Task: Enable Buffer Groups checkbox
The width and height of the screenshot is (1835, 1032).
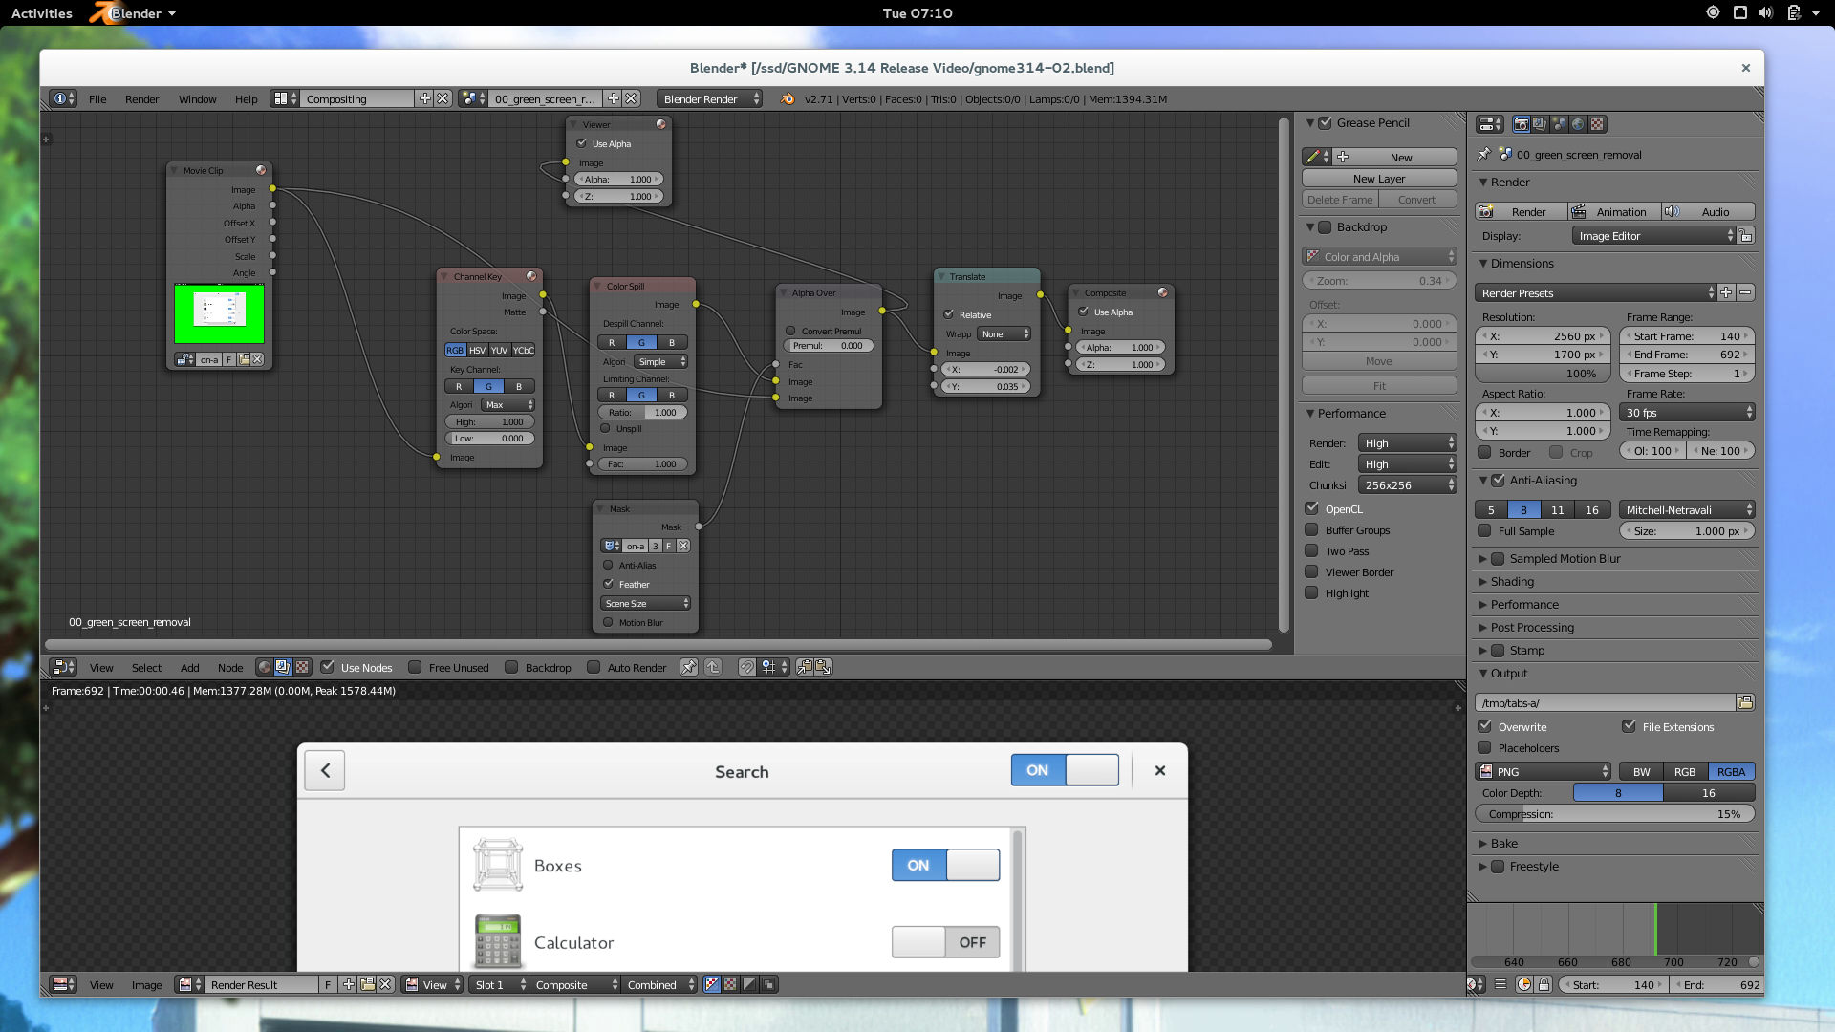Action: point(1312,529)
